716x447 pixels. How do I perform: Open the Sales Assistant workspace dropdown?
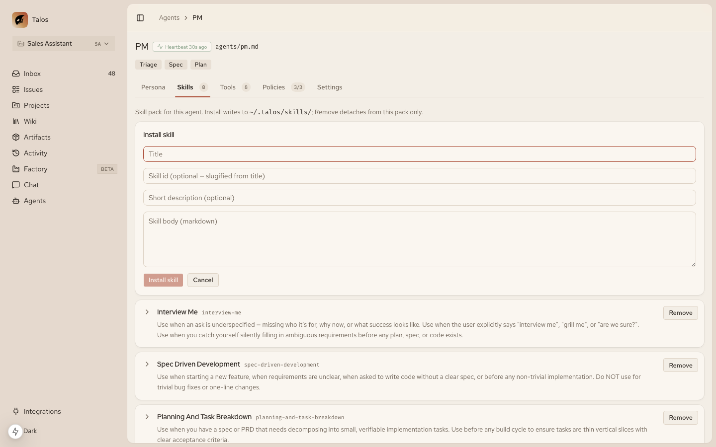coord(64,44)
